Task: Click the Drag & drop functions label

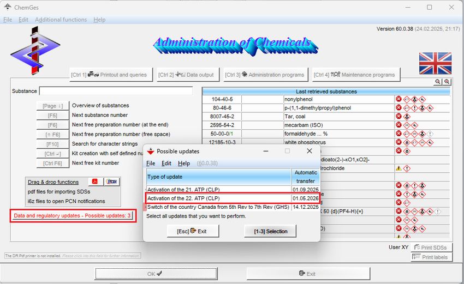Action: 53,182
